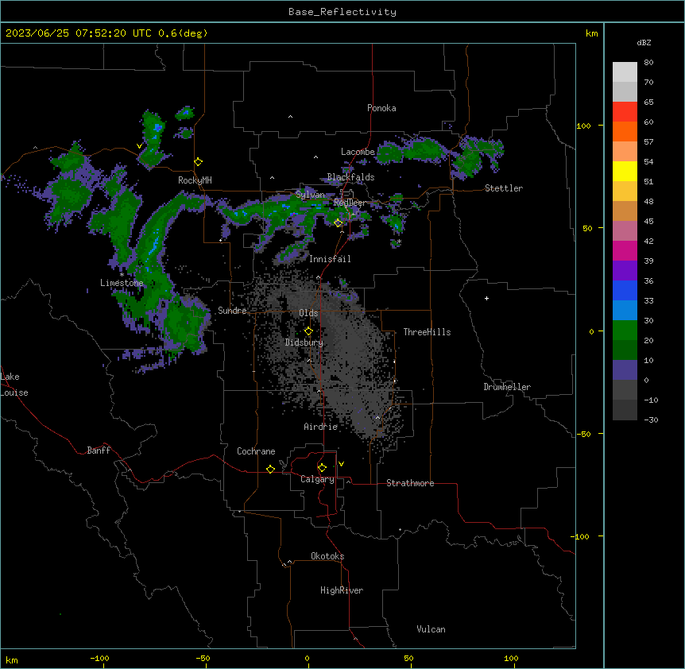Click the white asterisk marker above Limestone
The width and height of the screenshot is (685, 669).
(122, 275)
